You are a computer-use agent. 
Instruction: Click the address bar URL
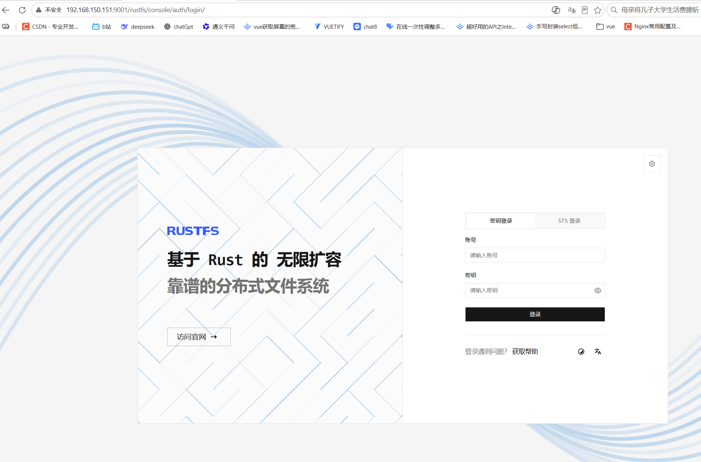point(135,10)
